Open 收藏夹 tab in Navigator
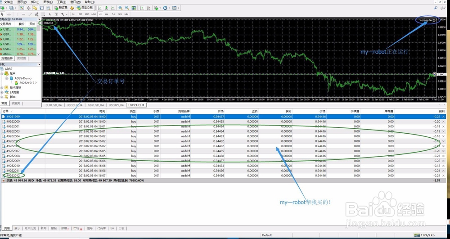Viewport: 450px width, 239px height. 17,103
